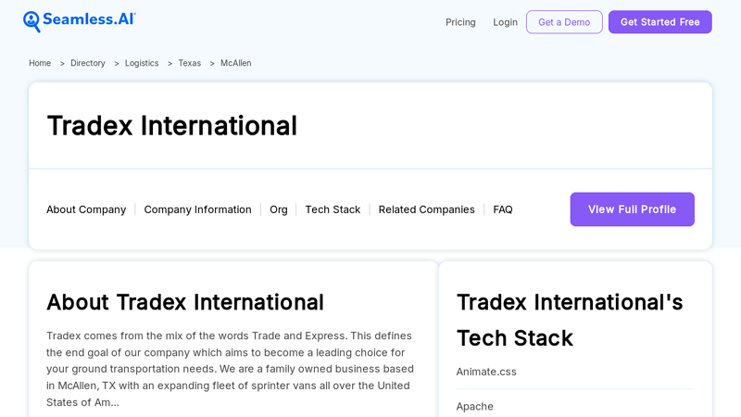Open the Texas breadcrumb
Viewport: 741px width, 417px height.
click(x=190, y=63)
